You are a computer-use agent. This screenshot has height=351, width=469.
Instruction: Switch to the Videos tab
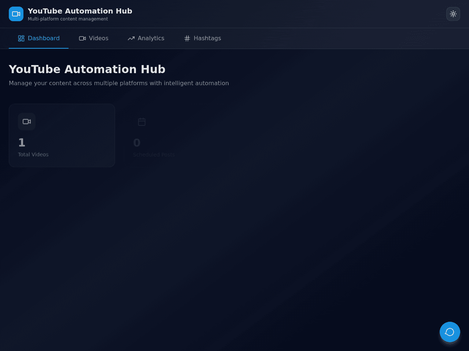pyautogui.click(x=93, y=38)
